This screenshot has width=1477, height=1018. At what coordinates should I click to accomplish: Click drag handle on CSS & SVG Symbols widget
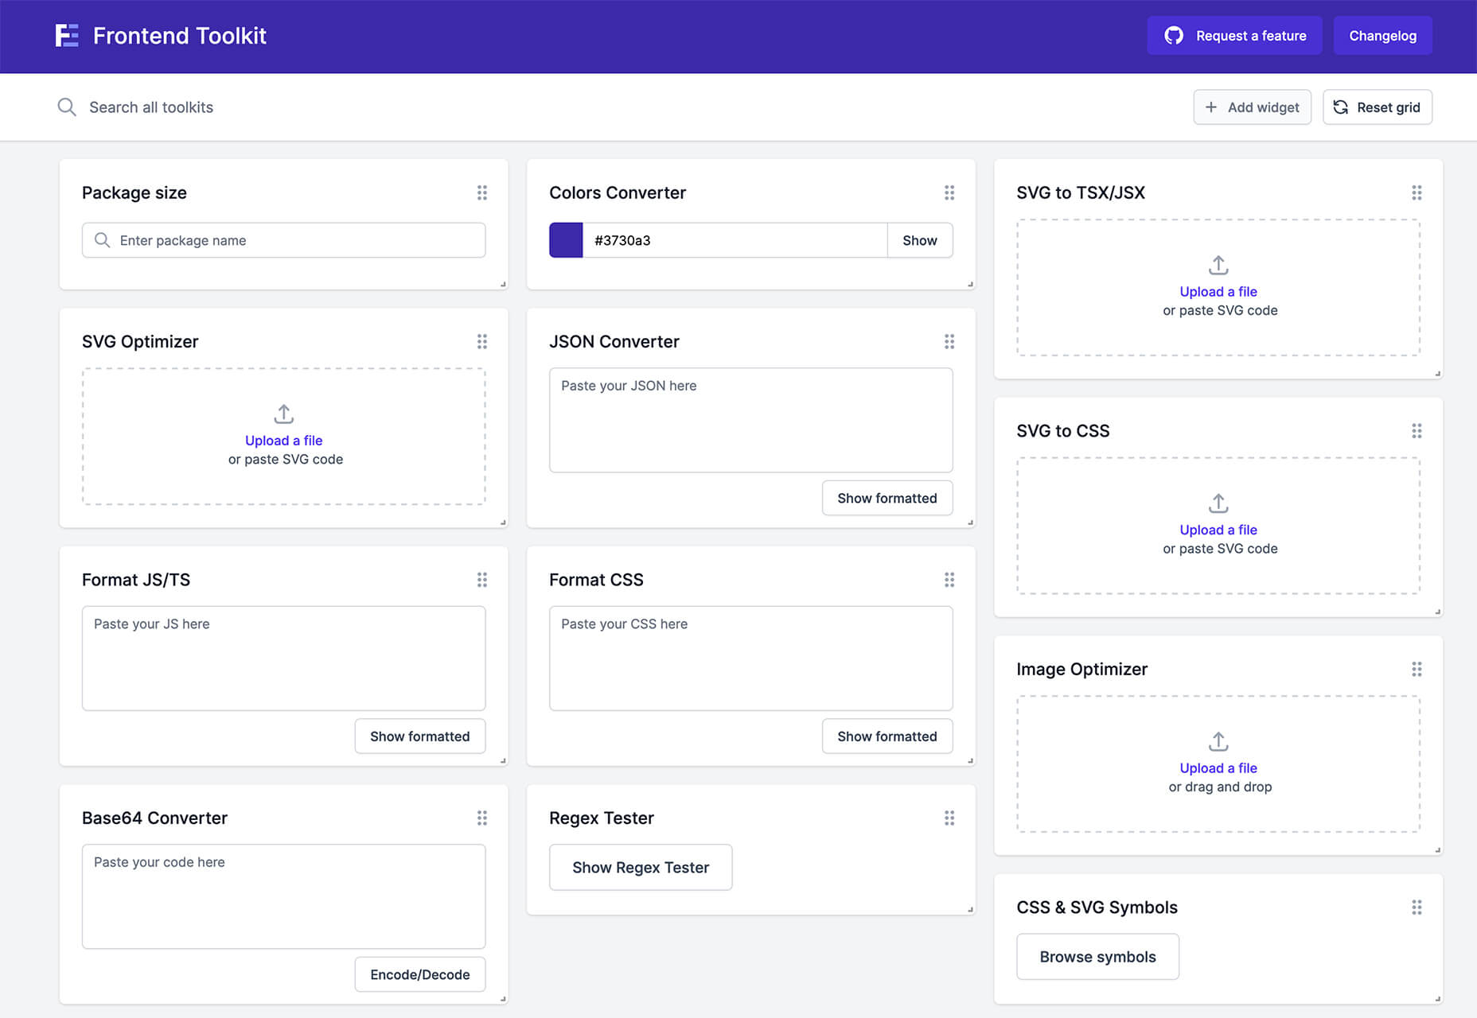pyautogui.click(x=1417, y=907)
